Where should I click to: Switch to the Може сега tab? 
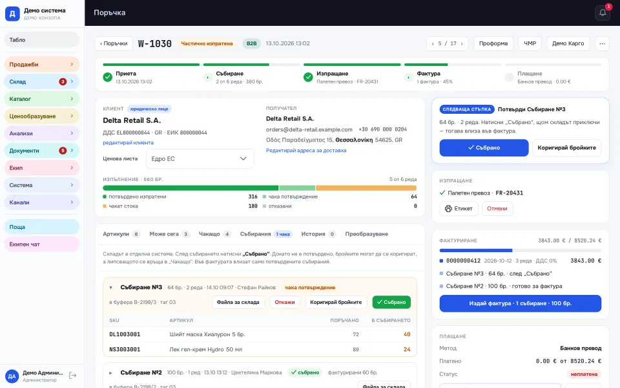click(170, 234)
